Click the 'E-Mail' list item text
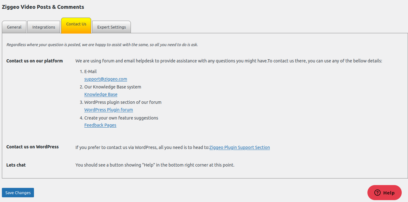 pos(90,72)
